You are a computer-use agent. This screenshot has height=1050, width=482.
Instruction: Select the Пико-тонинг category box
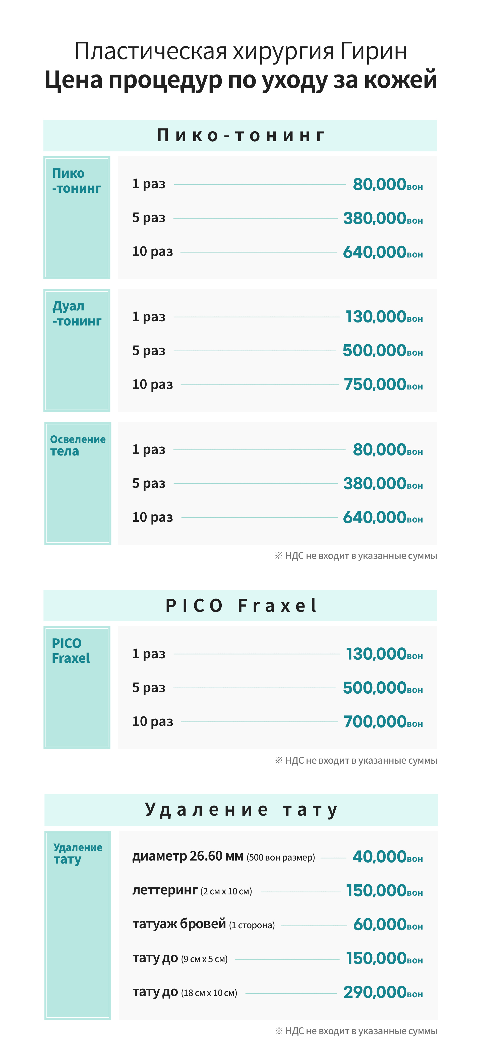tap(77, 218)
